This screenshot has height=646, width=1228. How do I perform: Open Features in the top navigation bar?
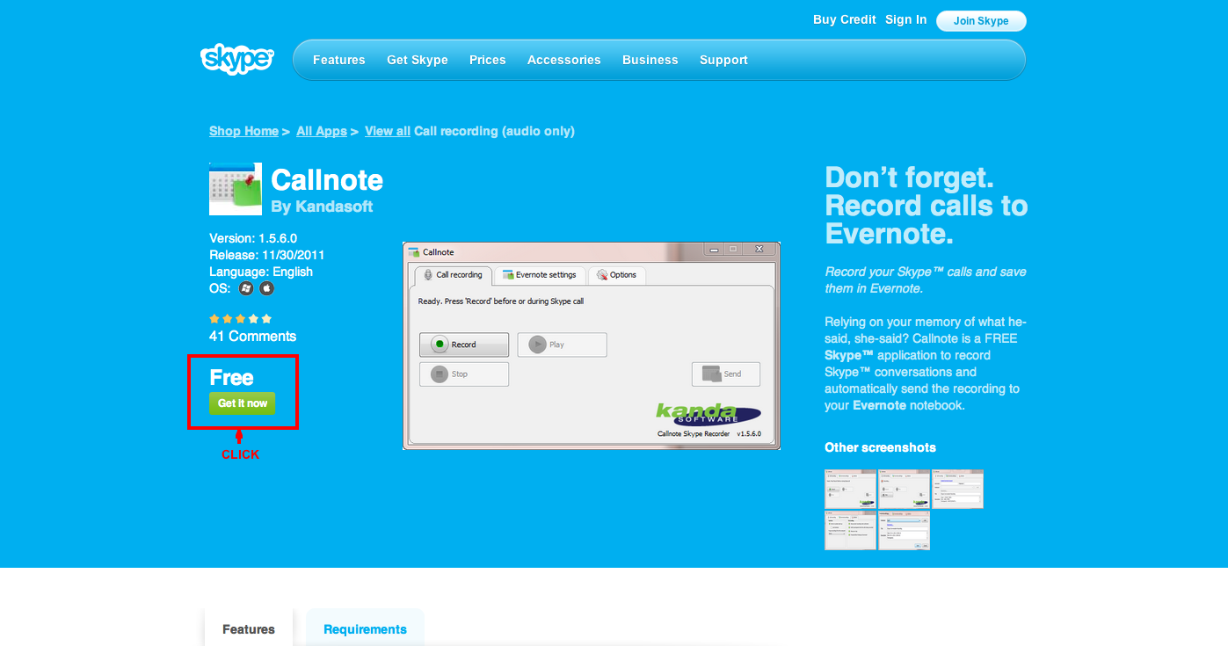pos(339,60)
